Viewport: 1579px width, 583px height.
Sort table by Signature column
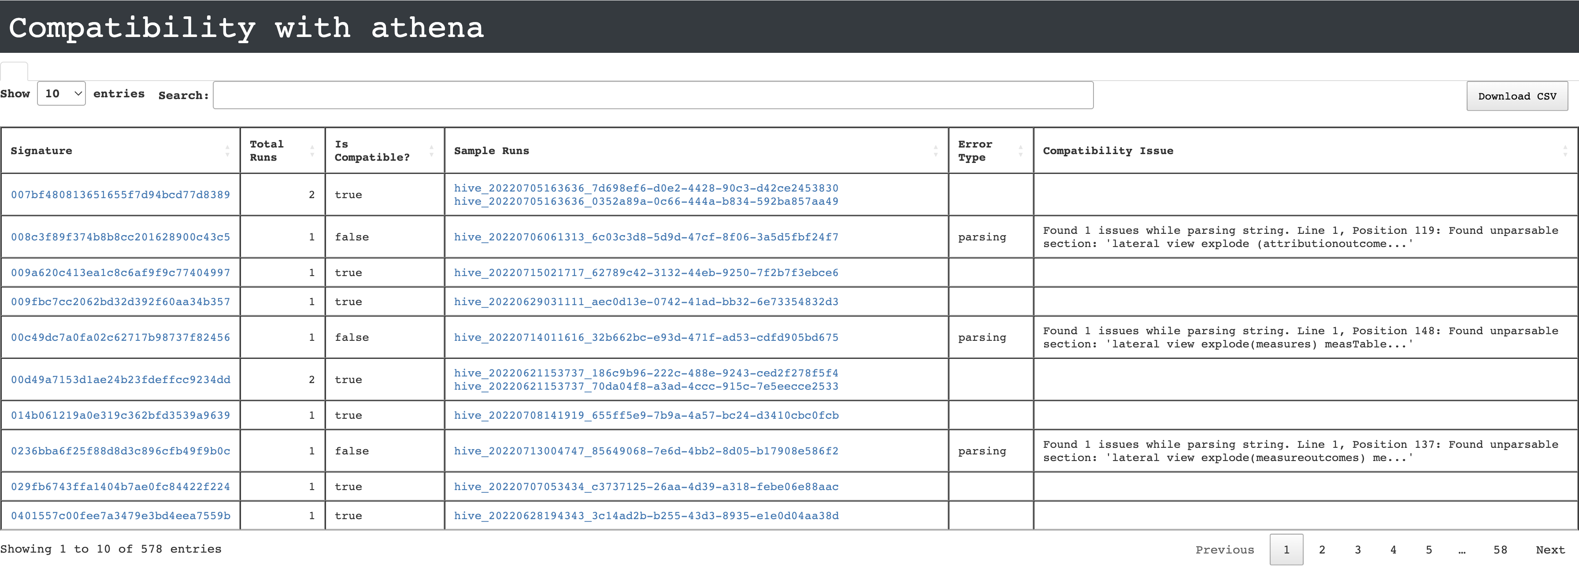[x=120, y=151]
